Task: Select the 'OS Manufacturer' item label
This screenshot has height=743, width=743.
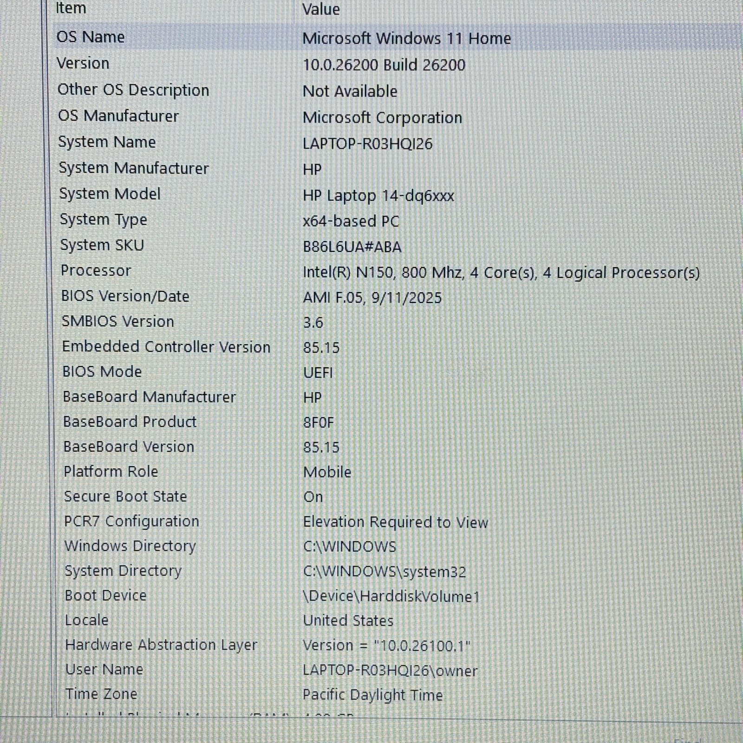Action: (x=118, y=116)
